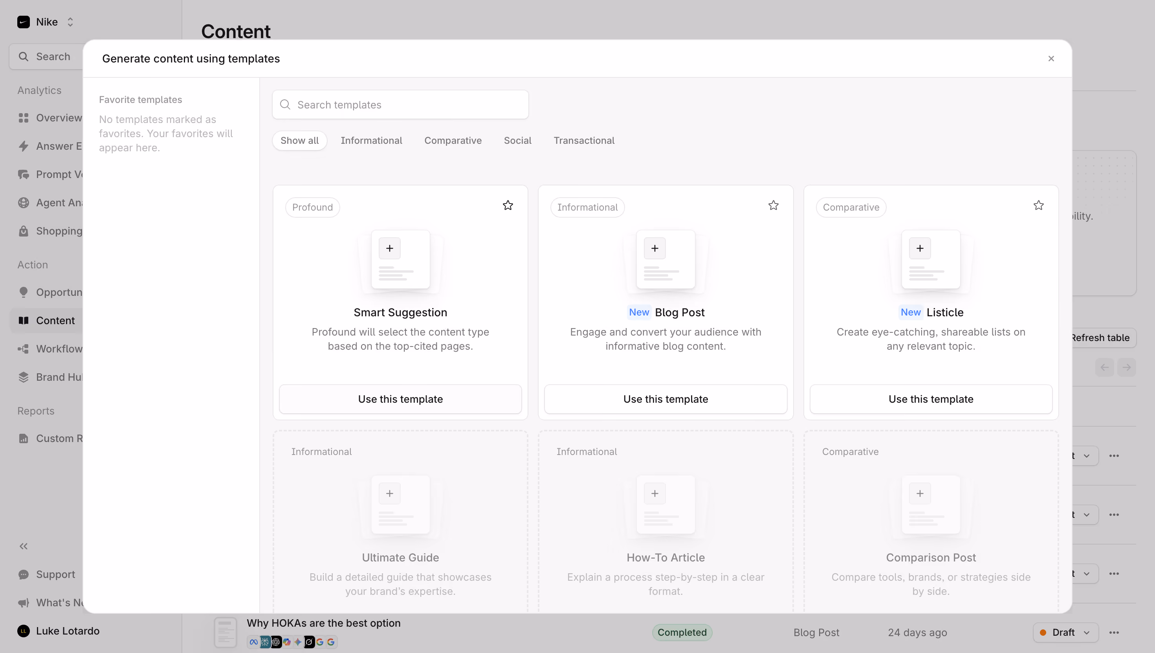Use the Listicle template
Image resolution: width=1155 pixels, height=653 pixels.
931,399
